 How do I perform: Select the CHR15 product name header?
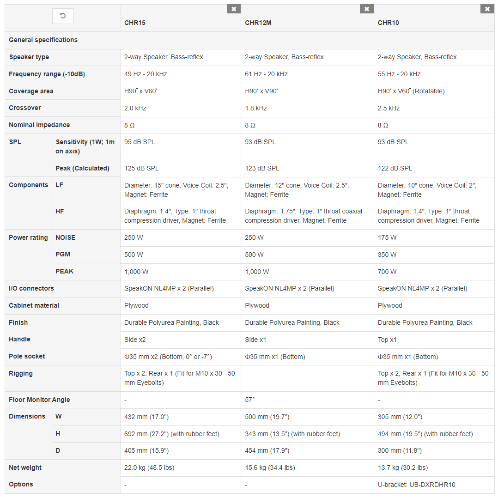pos(135,23)
